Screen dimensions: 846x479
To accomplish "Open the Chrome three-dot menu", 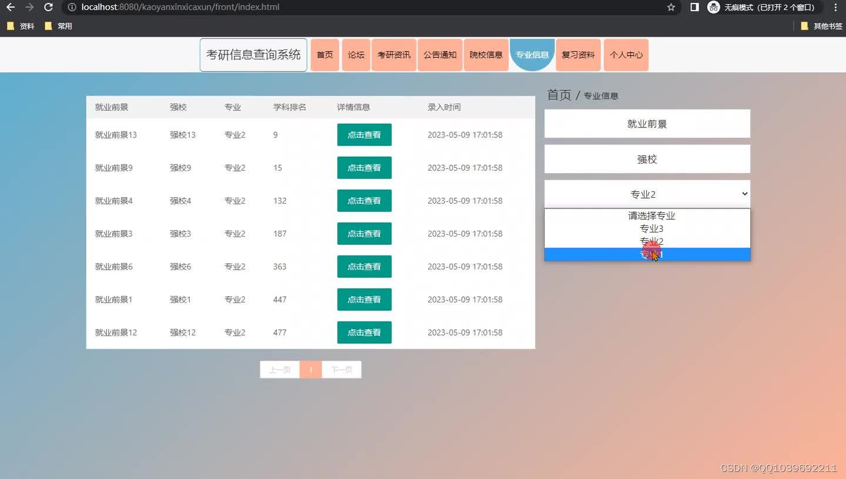I will pos(835,7).
